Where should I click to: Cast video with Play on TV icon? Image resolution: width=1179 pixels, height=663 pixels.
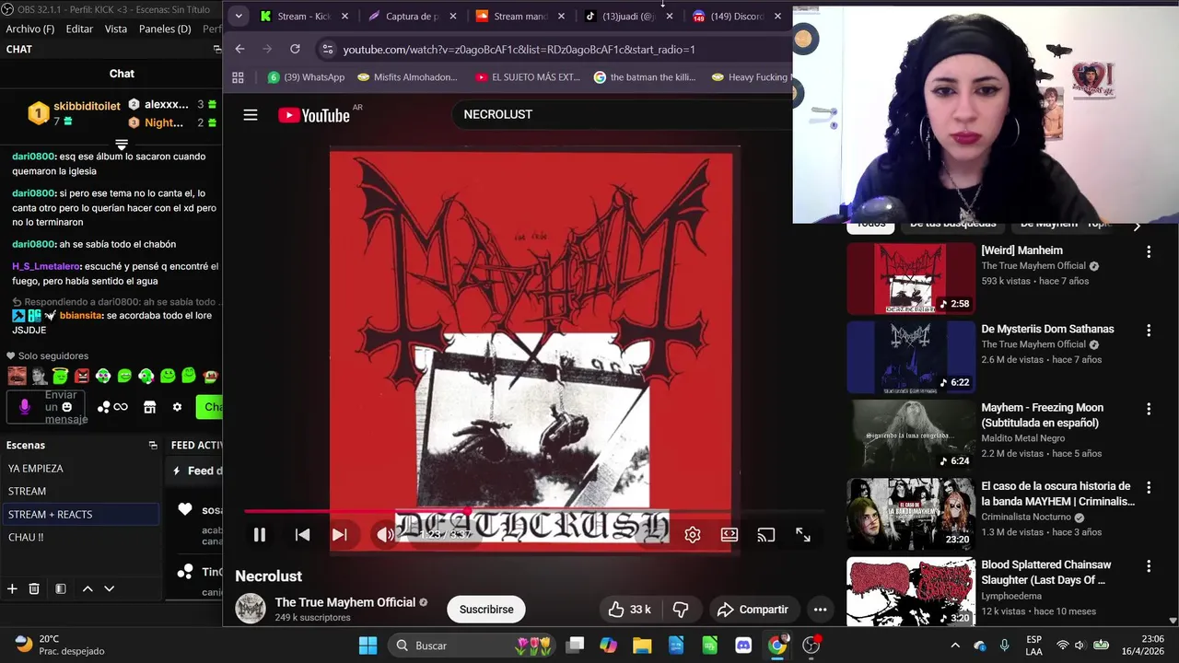(x=766, y=535)
